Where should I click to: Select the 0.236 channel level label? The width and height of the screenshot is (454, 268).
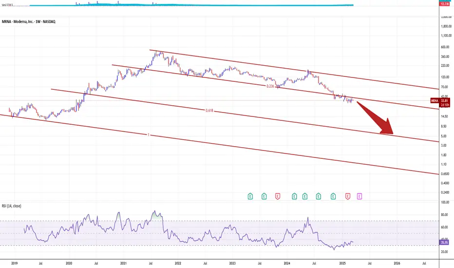coord(270,86)
